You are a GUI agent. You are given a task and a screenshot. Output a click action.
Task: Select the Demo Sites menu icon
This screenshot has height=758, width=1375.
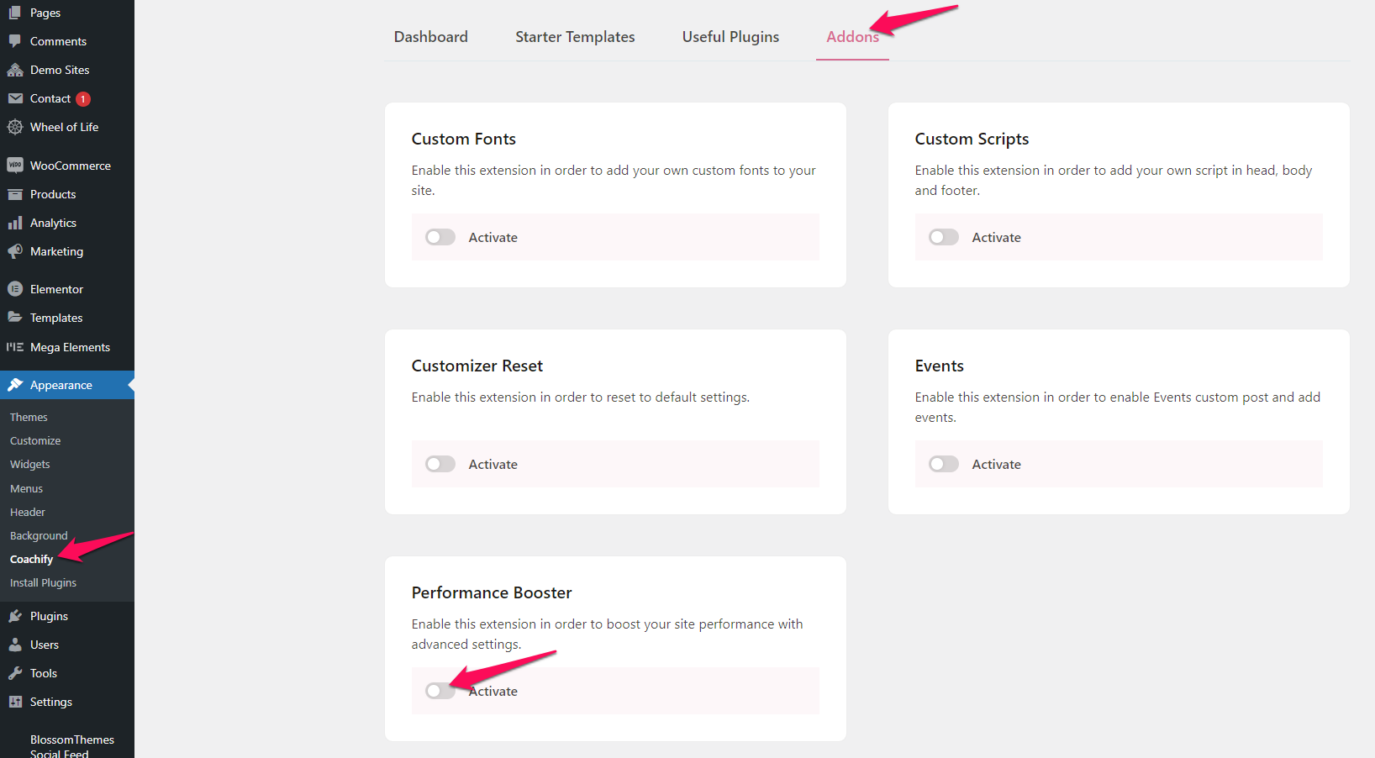(x=17, y=69)
